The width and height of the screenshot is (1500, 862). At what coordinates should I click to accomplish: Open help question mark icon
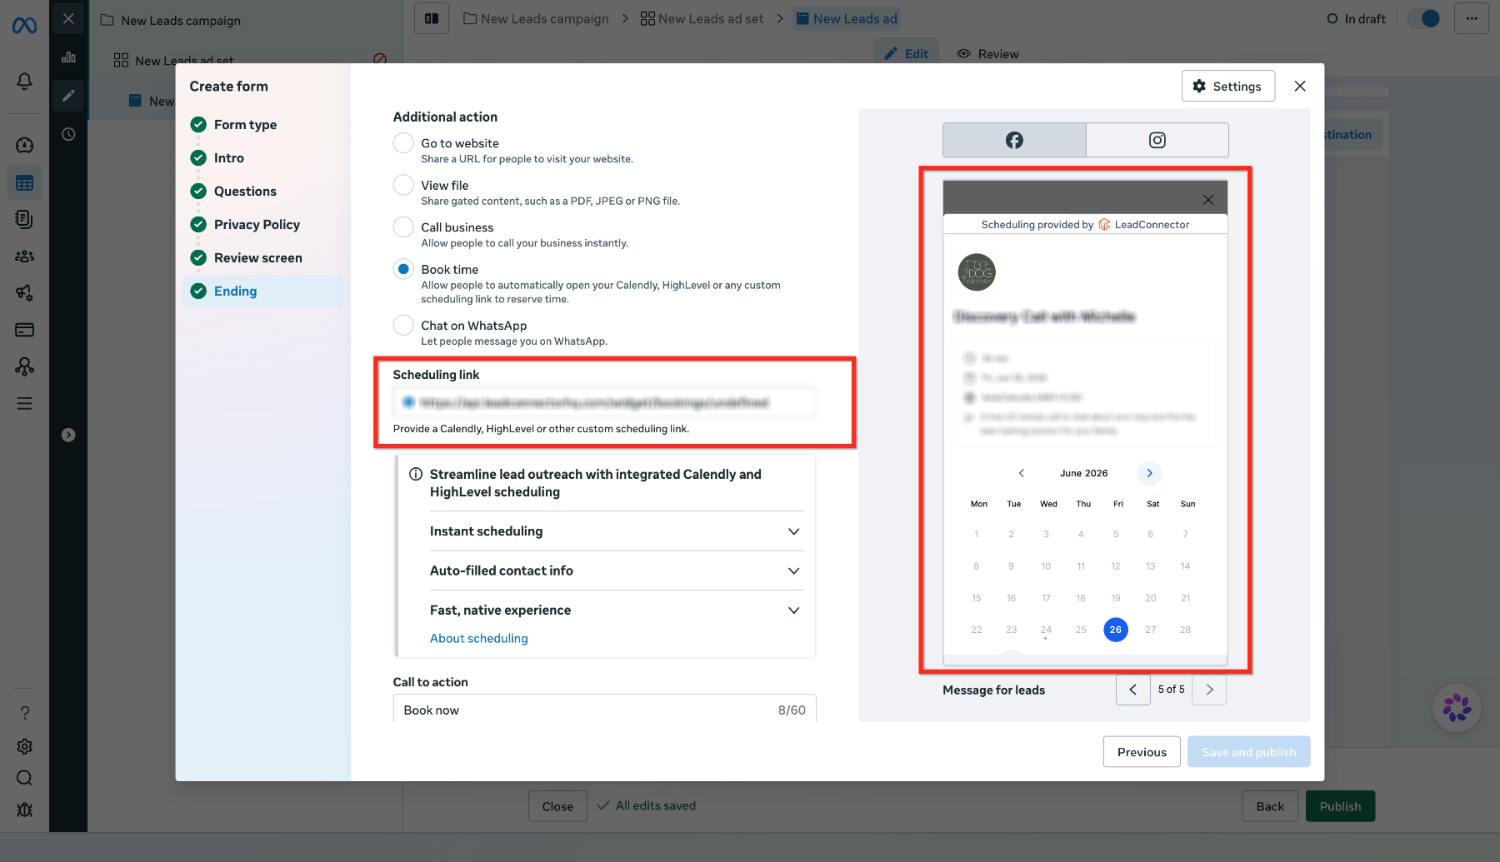pyautogui.click(x=24, y=713)
